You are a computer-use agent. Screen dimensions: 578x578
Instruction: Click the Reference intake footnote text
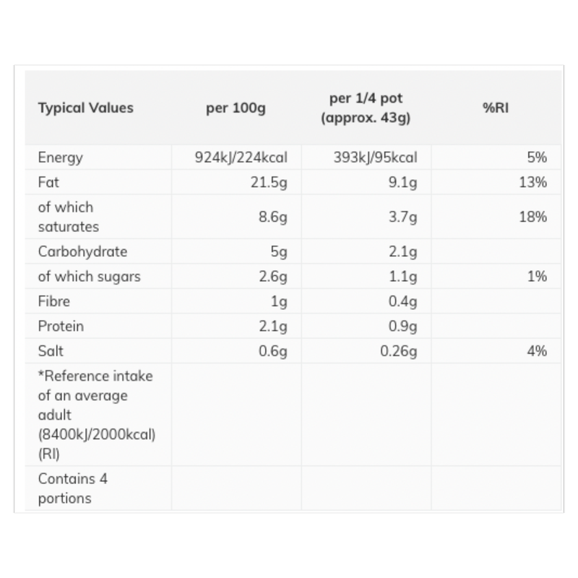click(x=97, y=415)
